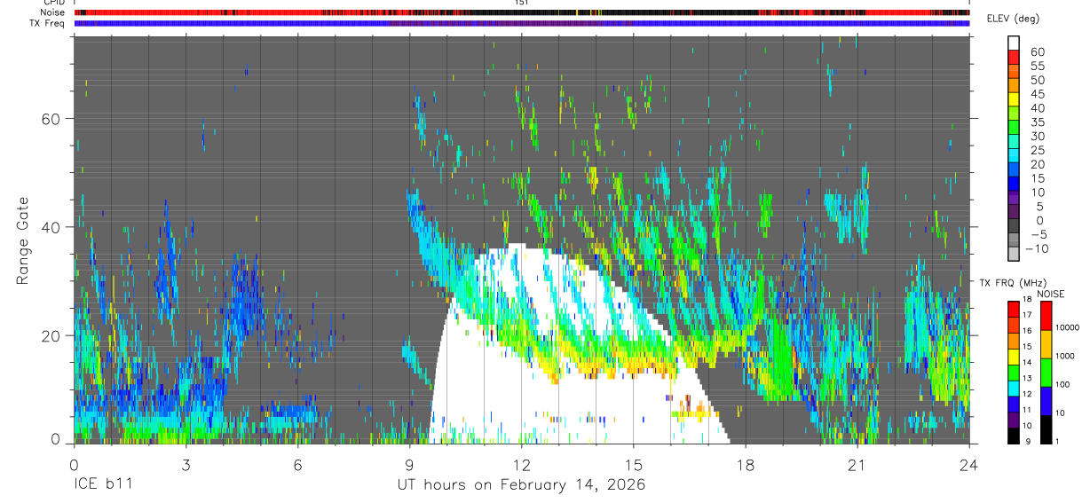Click ELEV legend value '20'

pyautogui.click(x=1037, y=164)
